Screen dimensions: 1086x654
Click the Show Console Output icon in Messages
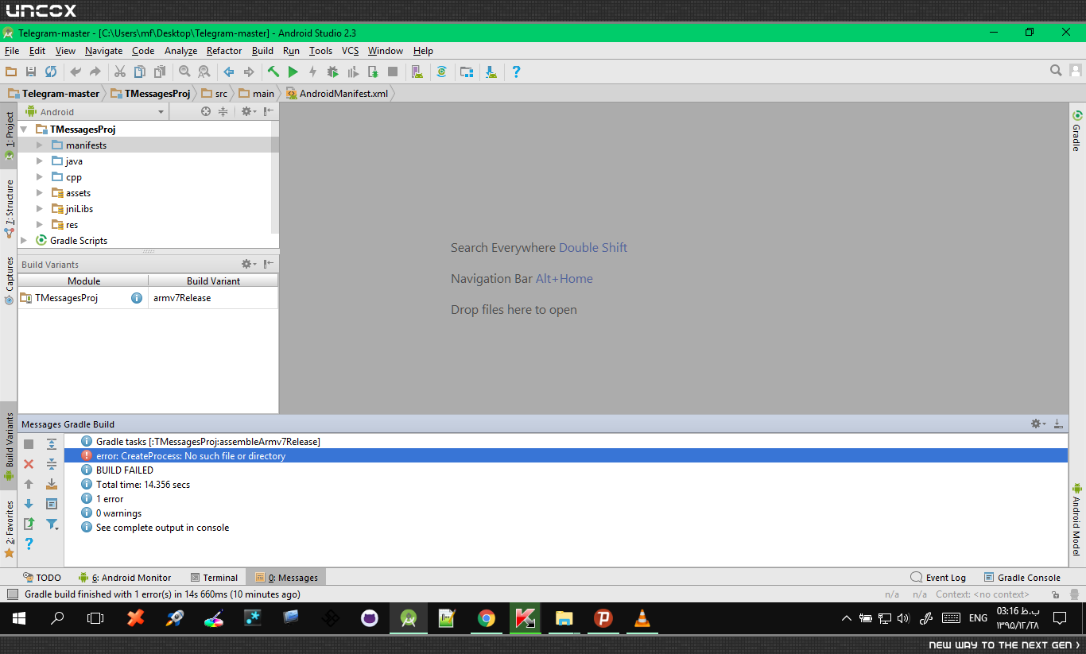pos(52,504)
